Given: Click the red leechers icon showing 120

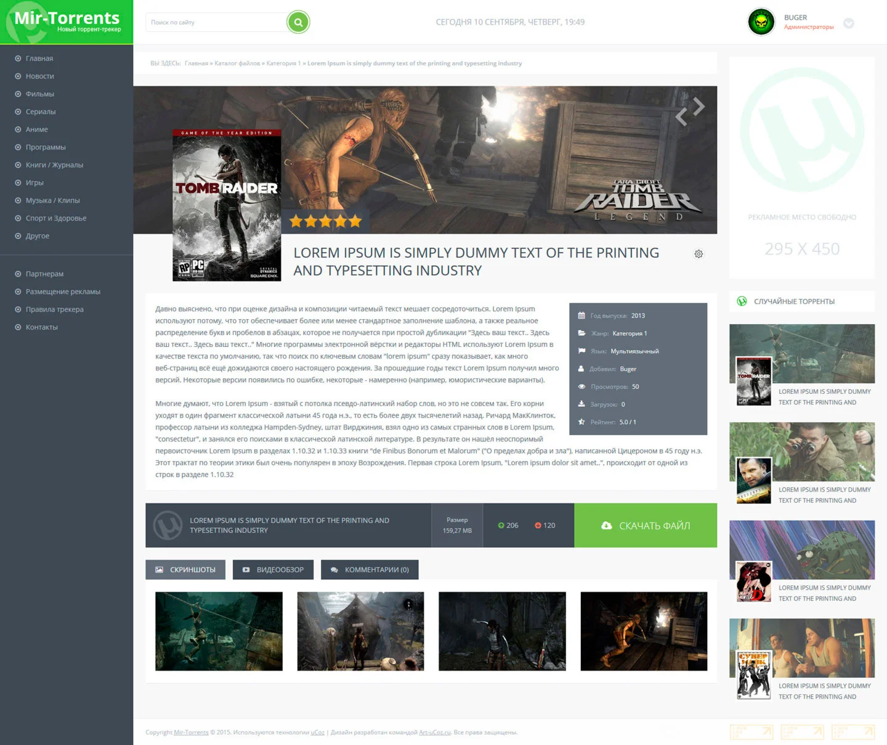Looking at the screenshot, I should pos(537,525).
